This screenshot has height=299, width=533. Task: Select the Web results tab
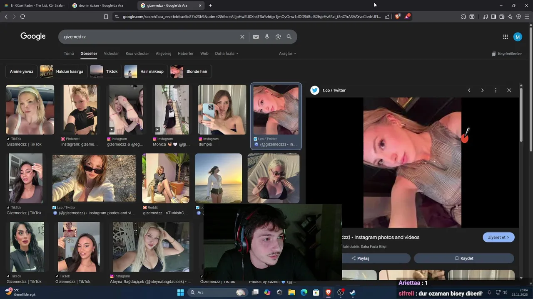pyautogui.click(x=204, y=54)
